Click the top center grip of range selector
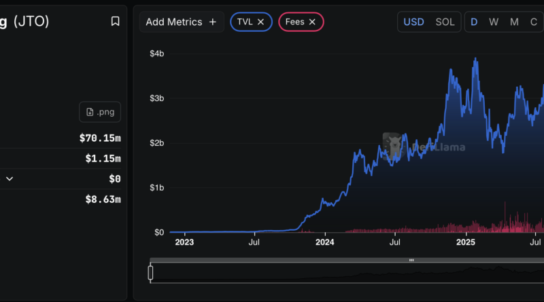544x302 pixels. coord(411,261)
